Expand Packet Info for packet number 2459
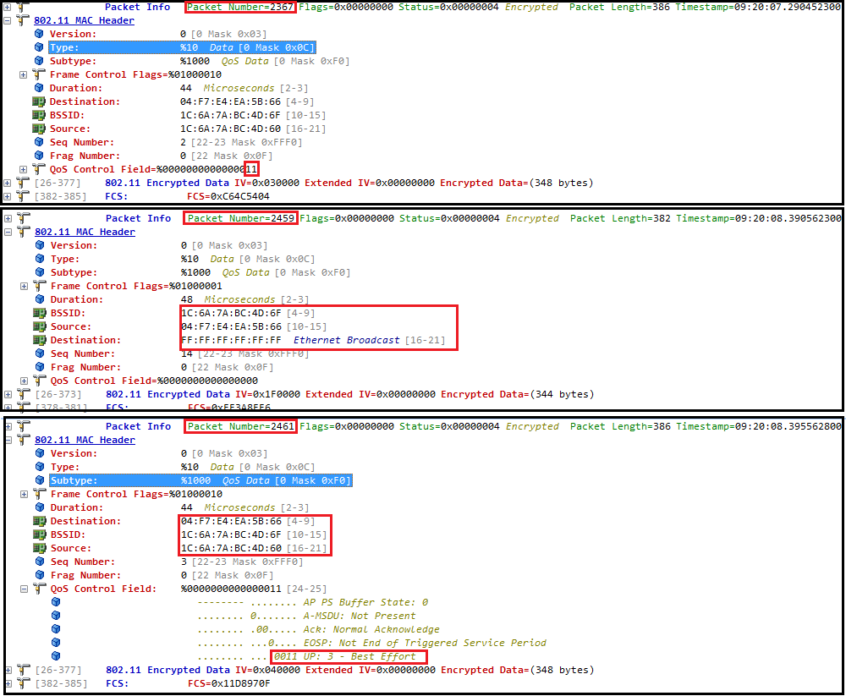This screenshot has height=696, width=846. [8, 218]
